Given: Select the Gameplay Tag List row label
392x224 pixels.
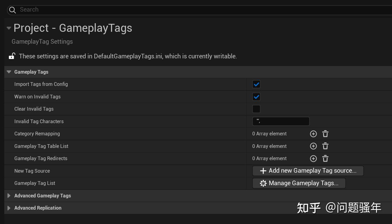Looking at the screenshot, I should coord(35,183).
